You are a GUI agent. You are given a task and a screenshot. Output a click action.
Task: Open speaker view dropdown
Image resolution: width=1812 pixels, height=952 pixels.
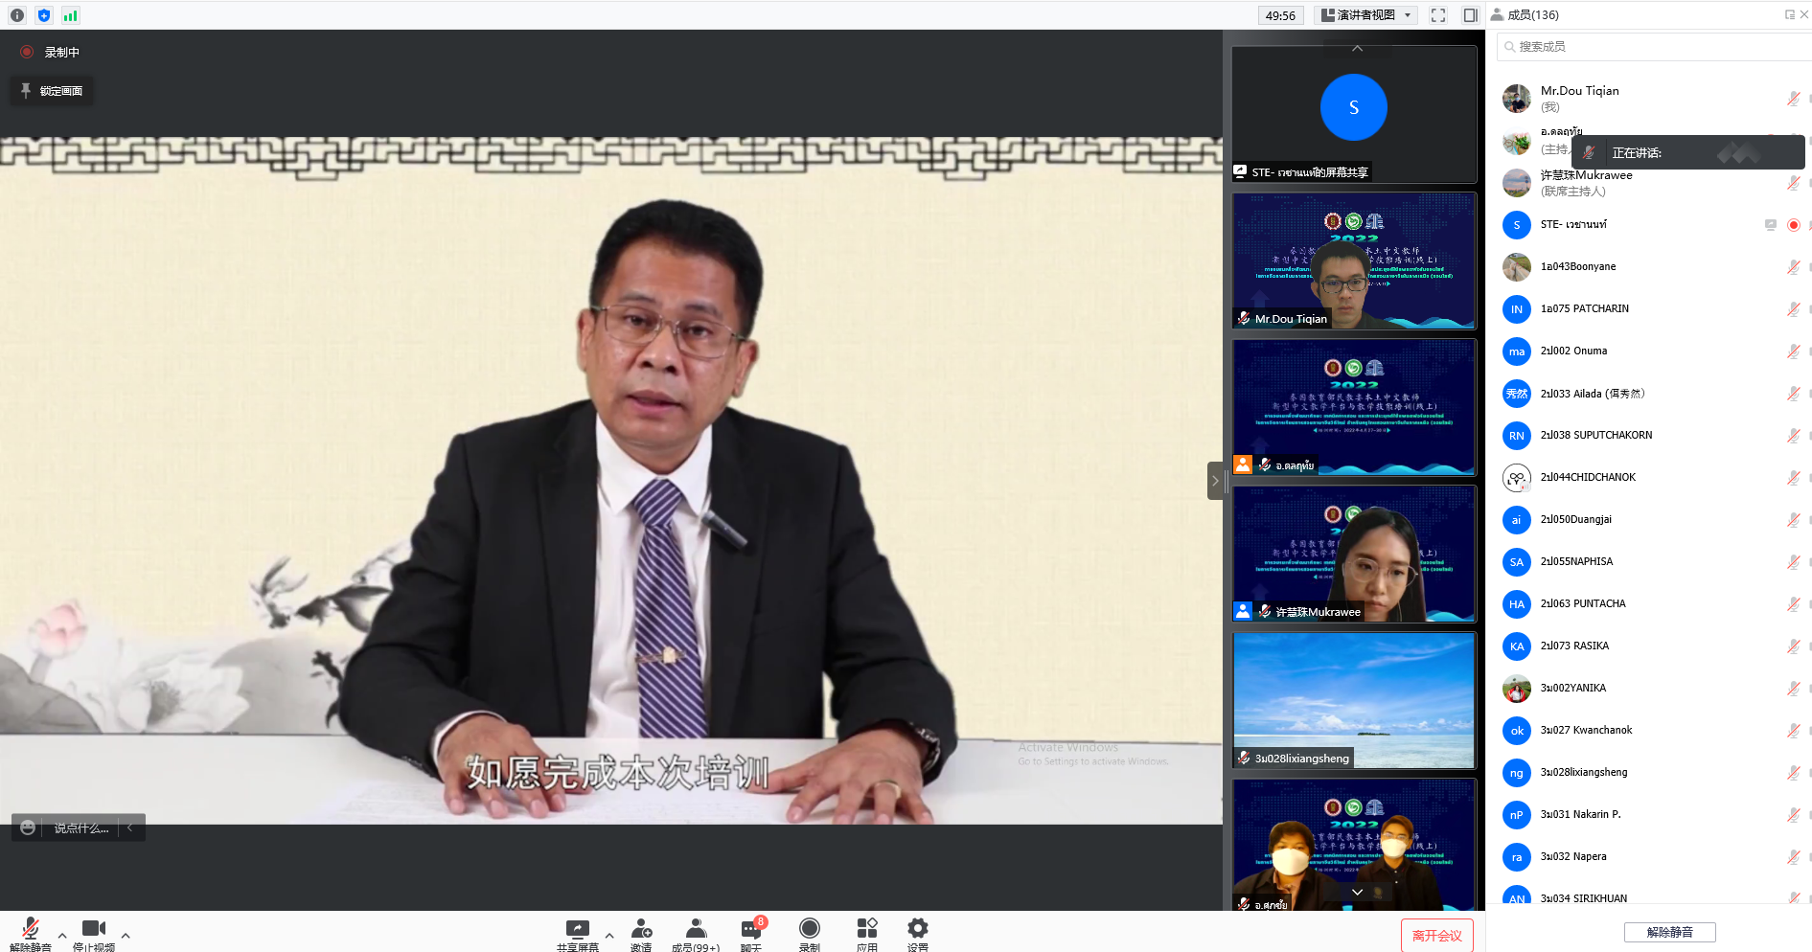click(1366, 15)
